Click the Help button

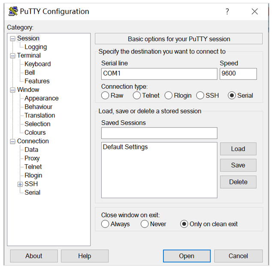point(85,256)
